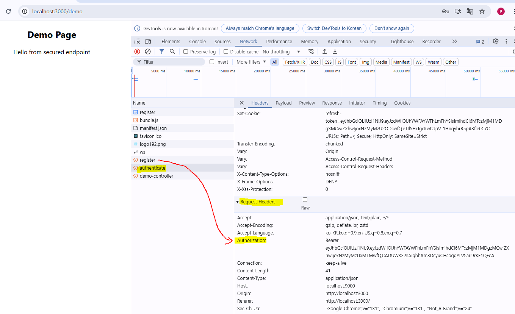Click Switch DevTools to Korean button

click(x=334, y=28)
